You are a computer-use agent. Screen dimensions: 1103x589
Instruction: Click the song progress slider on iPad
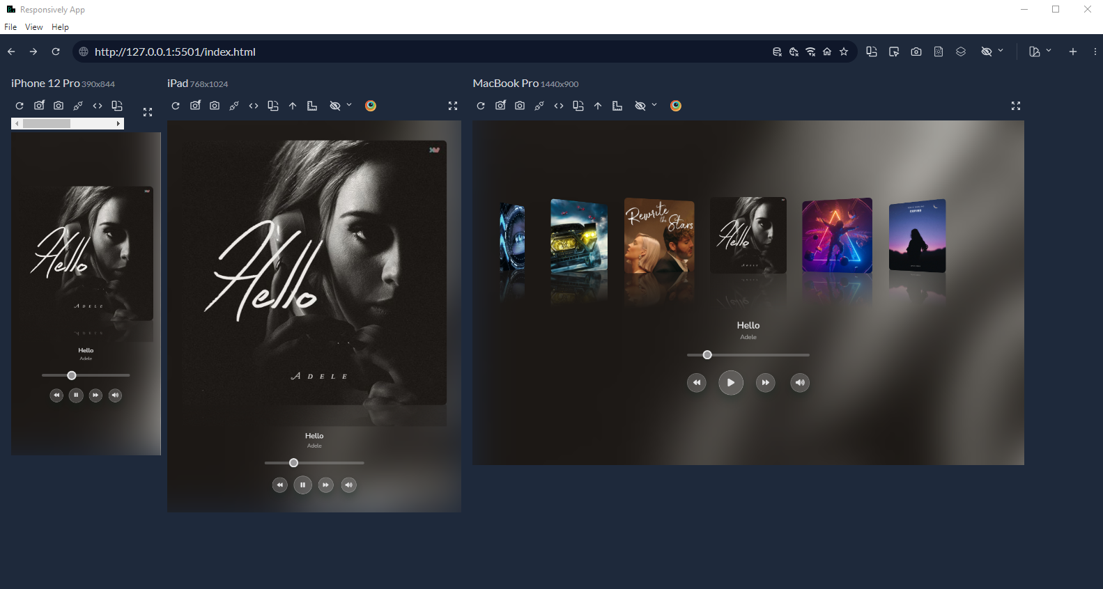coord(314,463)
